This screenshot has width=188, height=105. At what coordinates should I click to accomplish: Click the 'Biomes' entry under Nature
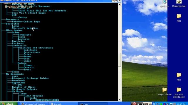28,65
